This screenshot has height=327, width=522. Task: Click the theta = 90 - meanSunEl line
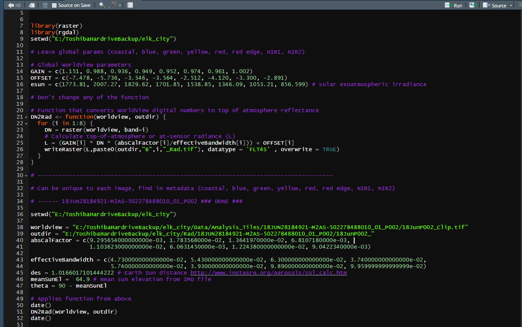pyautogui.click(x=68, y=286)
